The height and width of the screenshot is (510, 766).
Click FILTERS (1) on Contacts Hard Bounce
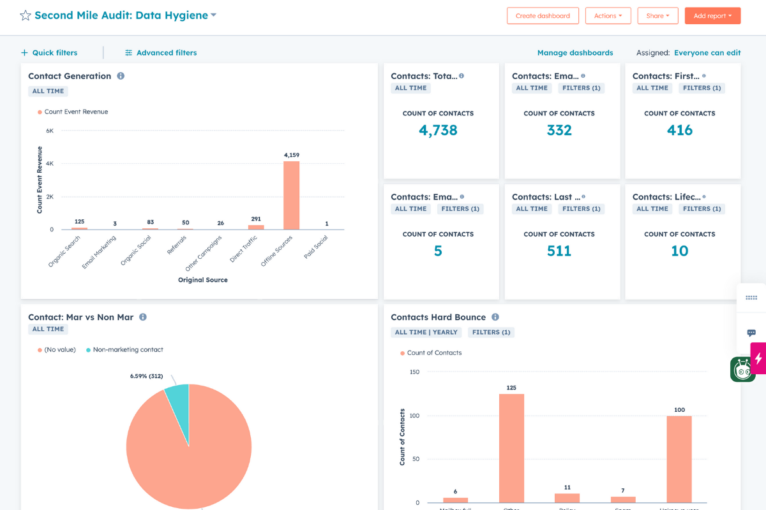pos(491,332)
